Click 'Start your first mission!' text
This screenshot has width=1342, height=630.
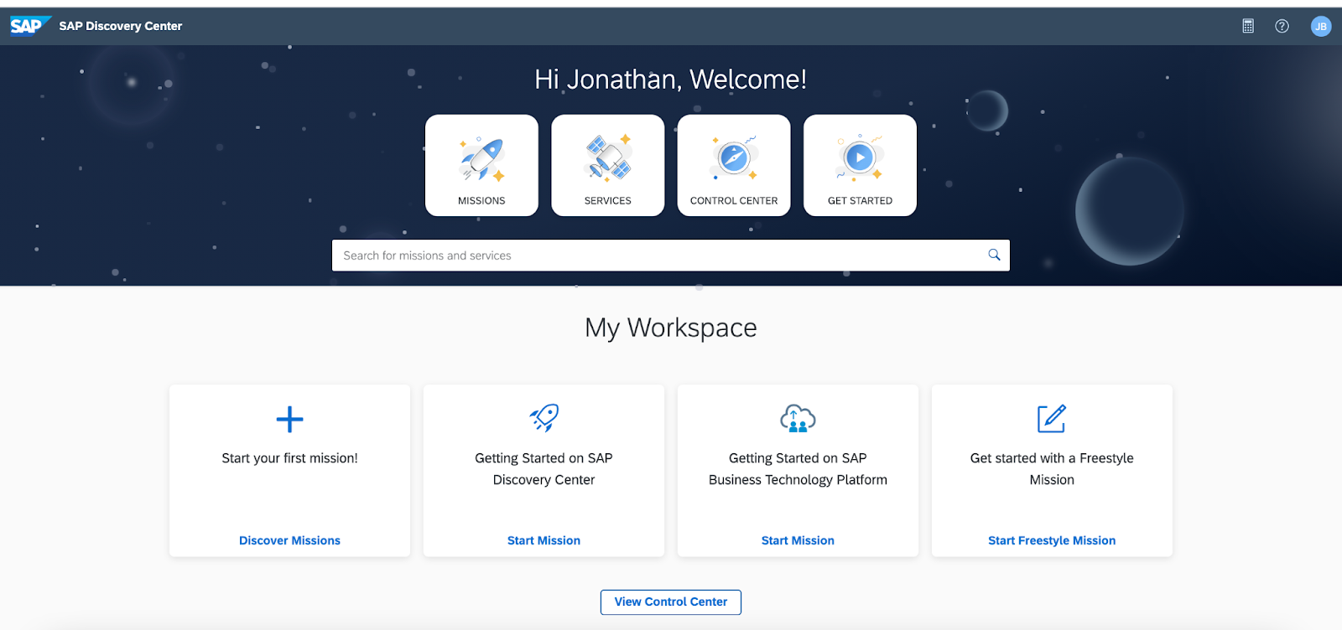coord(289,458)
